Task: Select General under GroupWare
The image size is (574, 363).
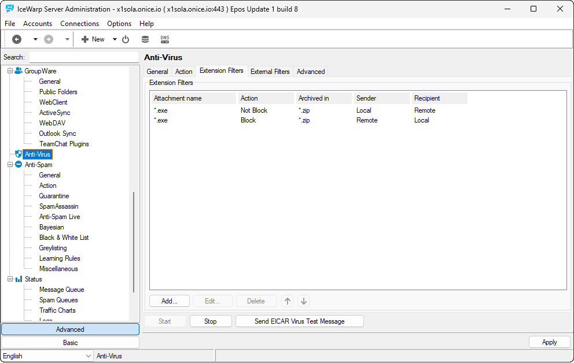Action: coord(50,82)
